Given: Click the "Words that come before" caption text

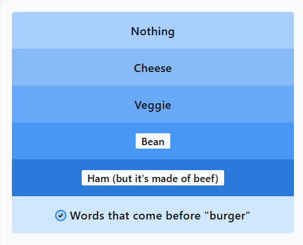Looking at the screenshot, I should point(135,216).
